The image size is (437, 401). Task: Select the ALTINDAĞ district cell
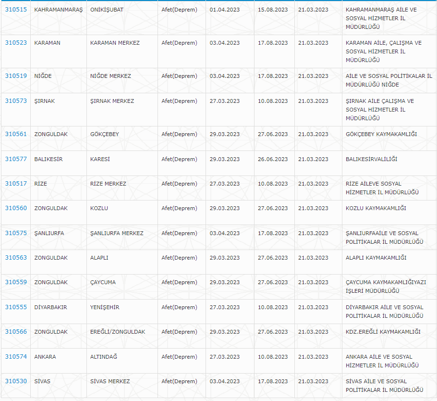click(x=104, y=357)
